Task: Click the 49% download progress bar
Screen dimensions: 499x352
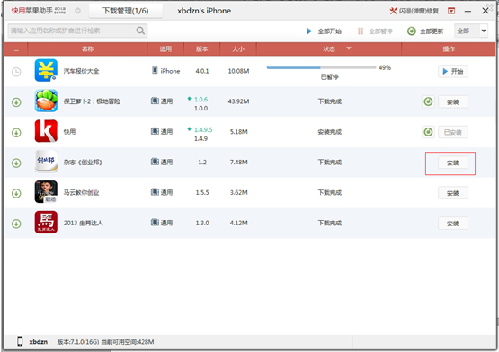Action: click(x=321, y=67)
